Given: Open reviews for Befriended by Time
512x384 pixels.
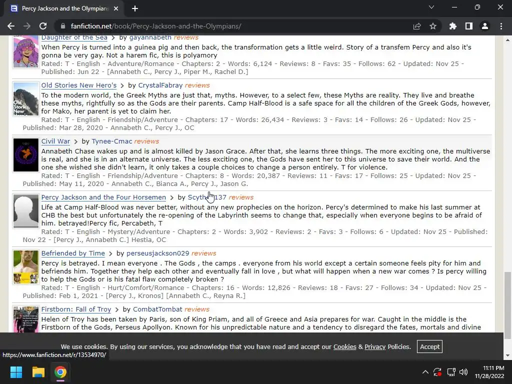Looking at the screenshot, I should (204, 253).
